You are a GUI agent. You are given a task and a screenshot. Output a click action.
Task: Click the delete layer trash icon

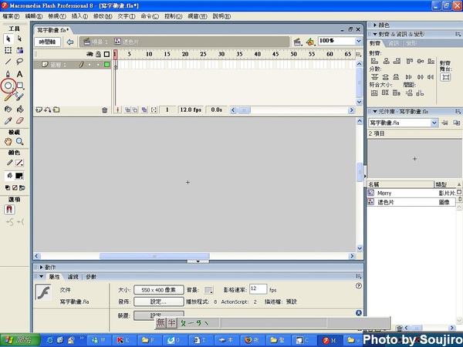(x=105, y=110)
